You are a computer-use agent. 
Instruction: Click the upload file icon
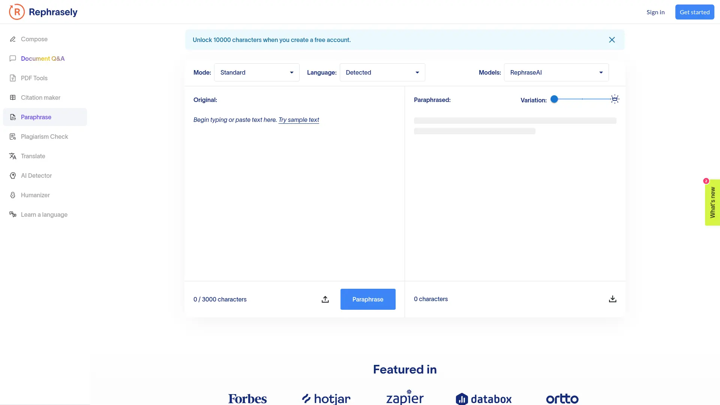(325, 299)
